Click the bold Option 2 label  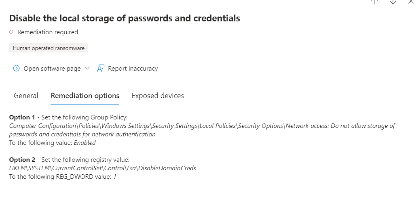click(x=22, y=160)
